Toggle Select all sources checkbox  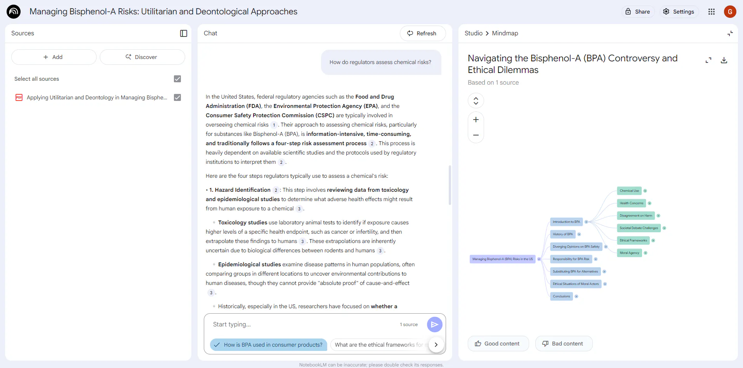click(x=177, y=79)
